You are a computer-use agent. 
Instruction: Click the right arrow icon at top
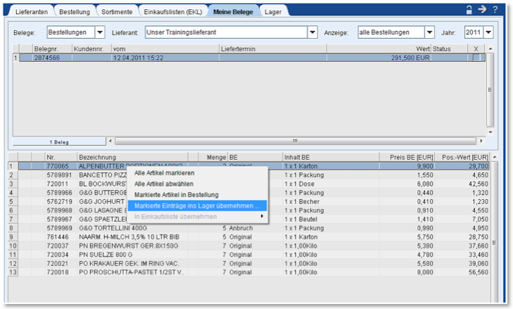483,9
